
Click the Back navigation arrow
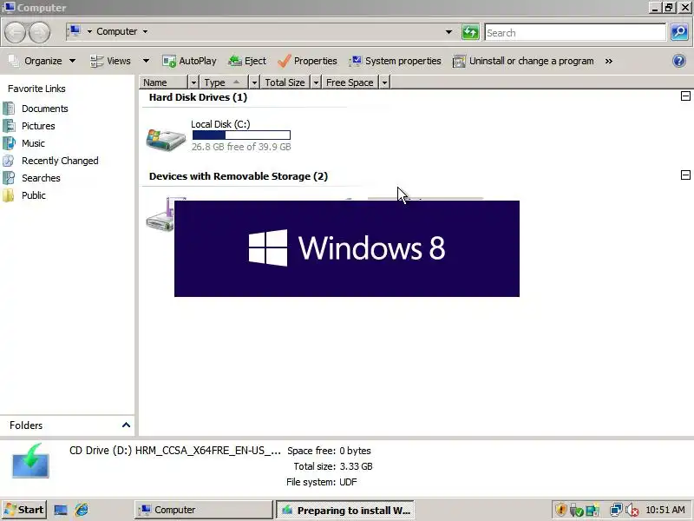coord(15,32)
